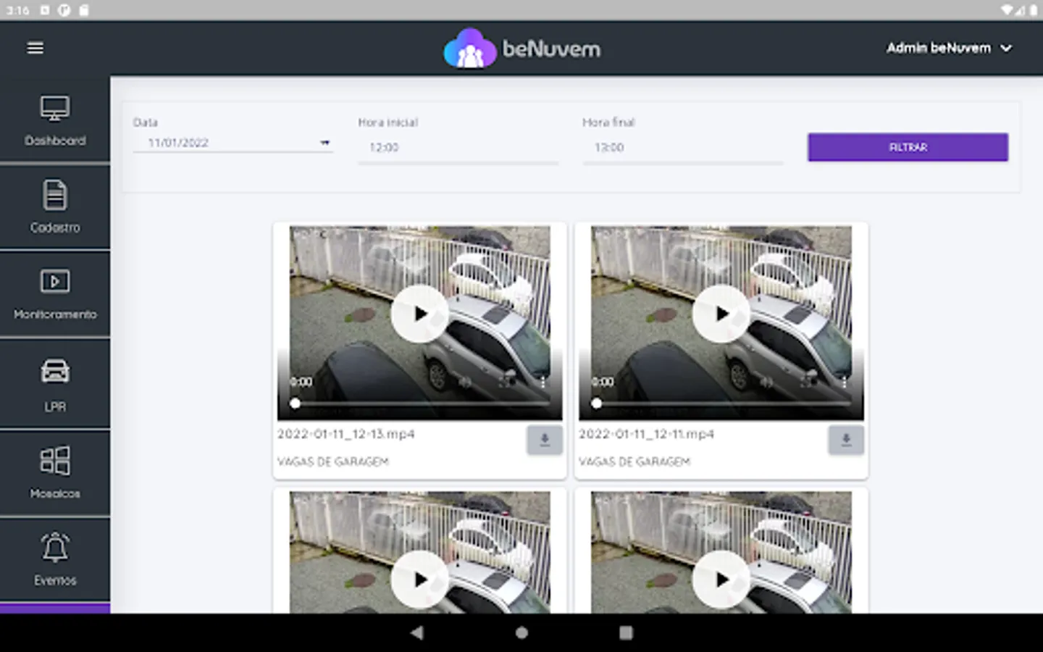Click the Hora final time field

click(x=683, y=148)
